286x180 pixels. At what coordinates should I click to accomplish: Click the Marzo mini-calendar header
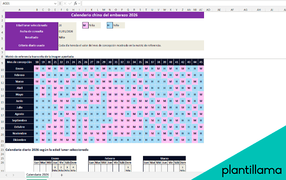164,158
